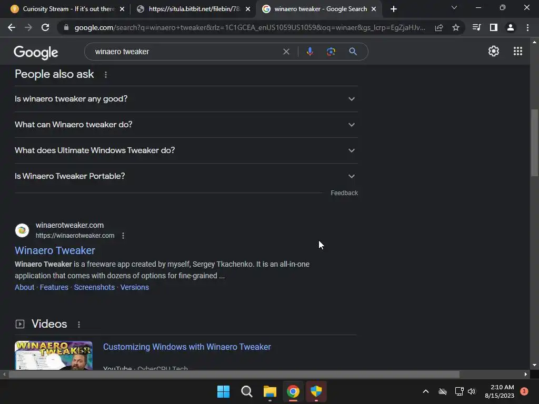The image size is (539, 404).
Task: Click the Winaero Tweaker video thumbnail
Action: click(54, 355)
